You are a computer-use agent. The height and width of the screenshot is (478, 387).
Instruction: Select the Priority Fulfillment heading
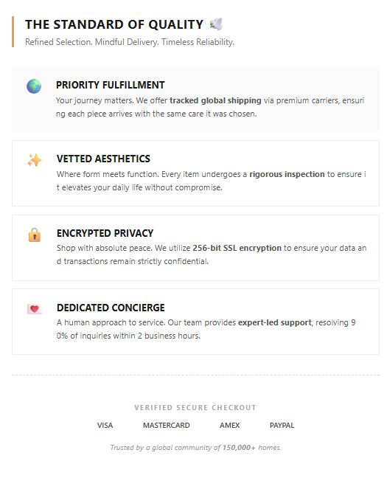tap(111, 85)
